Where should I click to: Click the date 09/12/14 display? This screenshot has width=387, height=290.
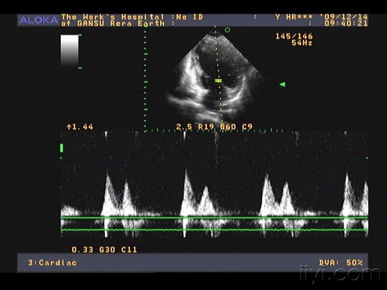343,17
